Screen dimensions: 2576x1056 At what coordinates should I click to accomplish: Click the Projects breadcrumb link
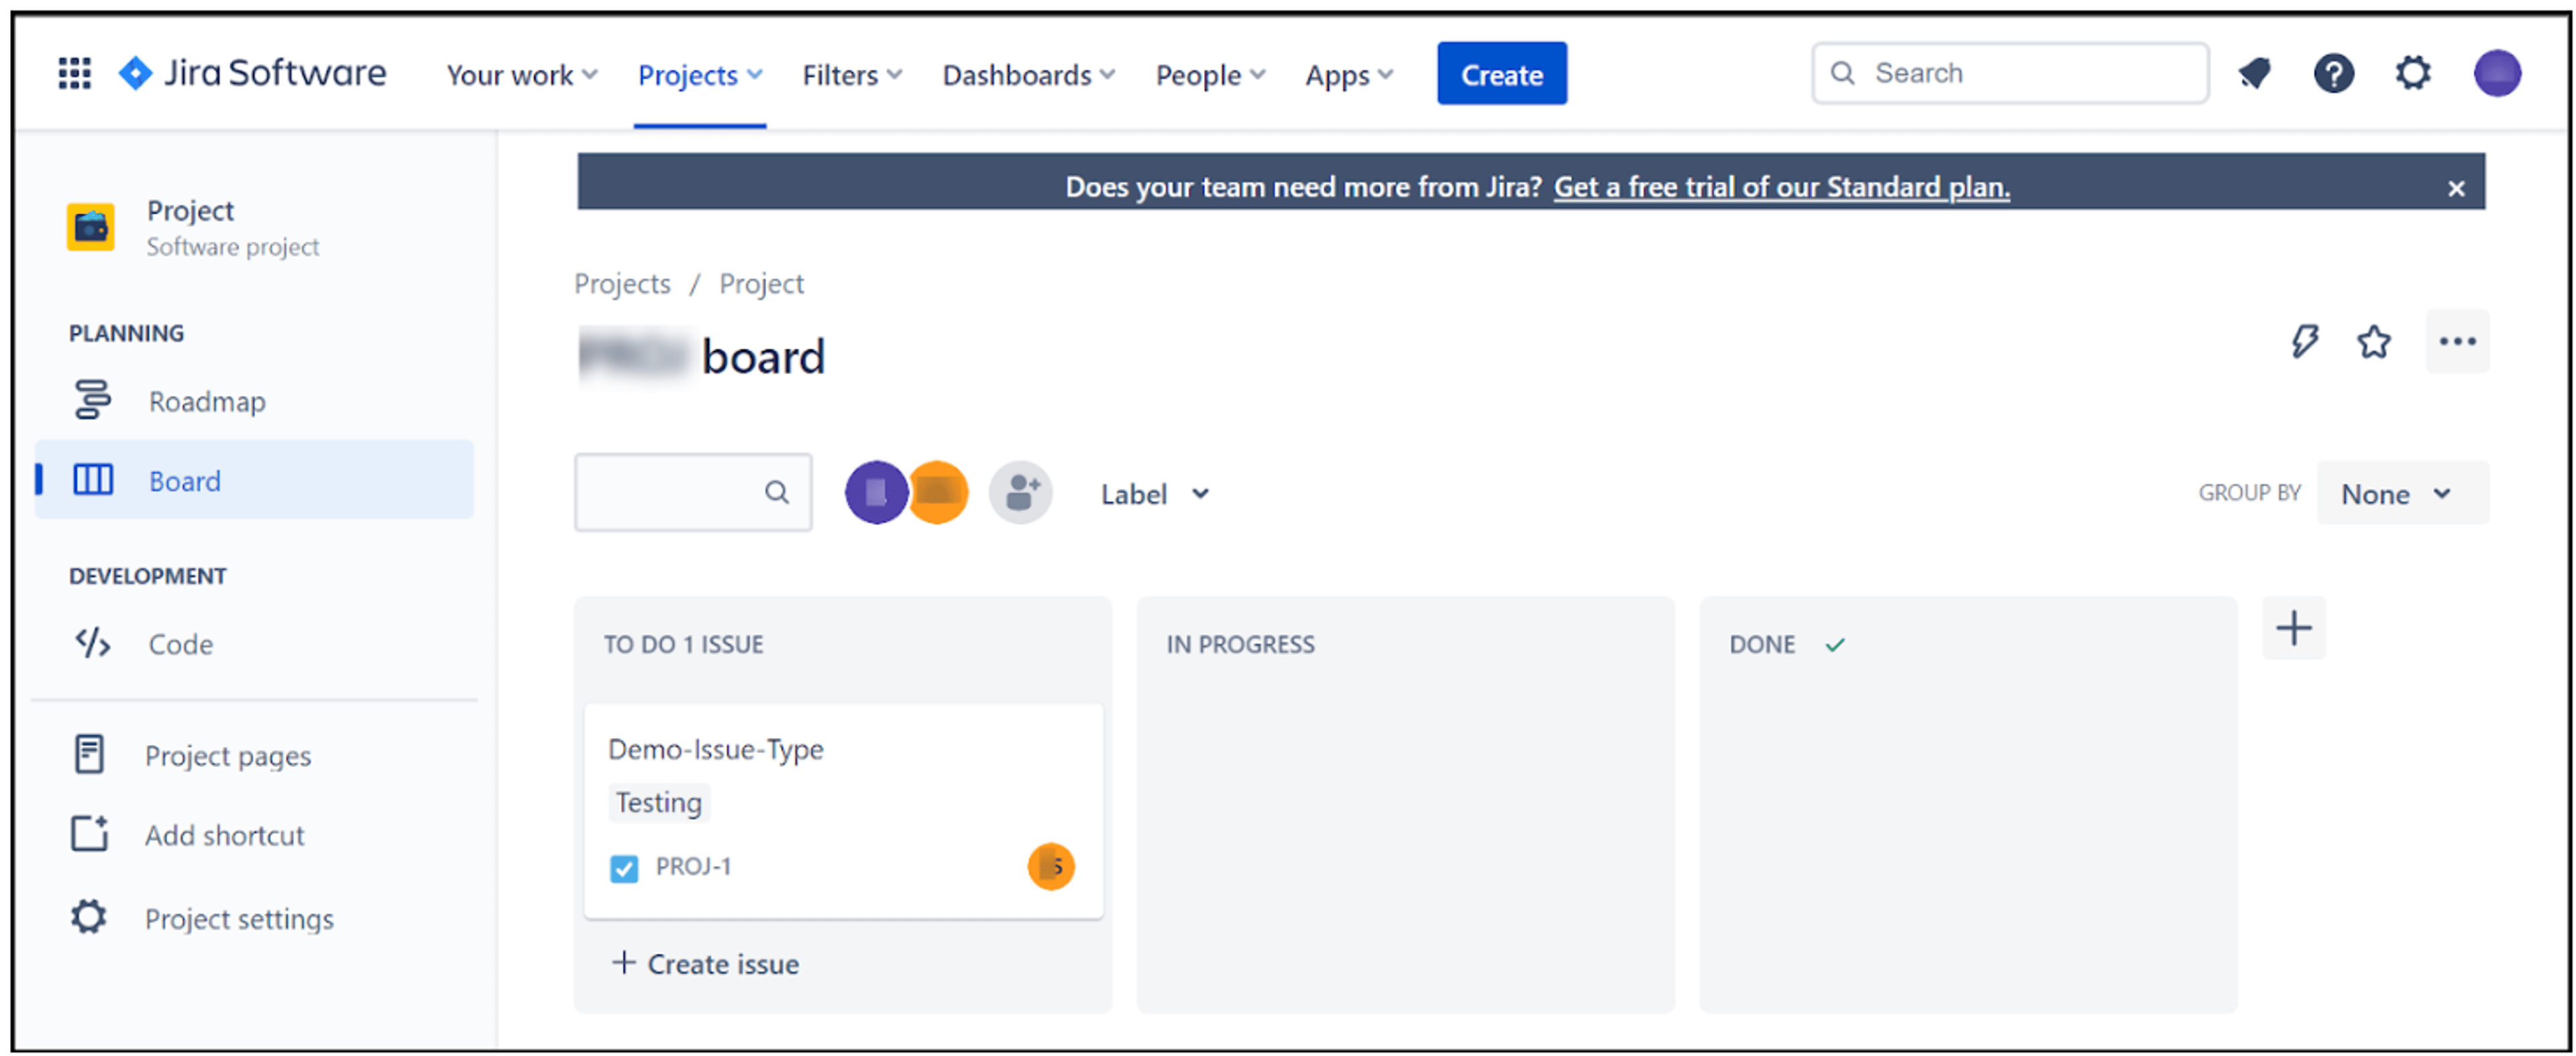tap(622, 284)
